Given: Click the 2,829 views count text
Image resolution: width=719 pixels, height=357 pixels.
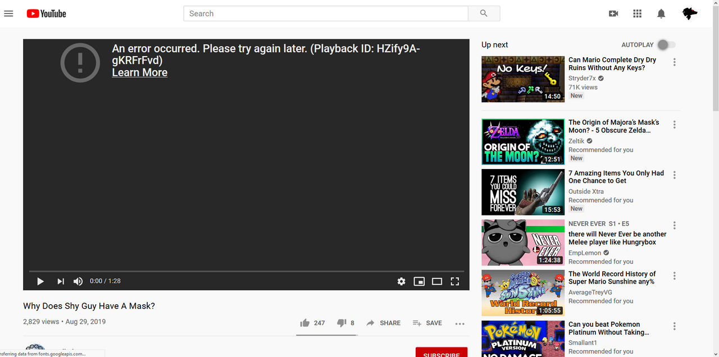Looking at the screenshot, I should tap(41, 322).
